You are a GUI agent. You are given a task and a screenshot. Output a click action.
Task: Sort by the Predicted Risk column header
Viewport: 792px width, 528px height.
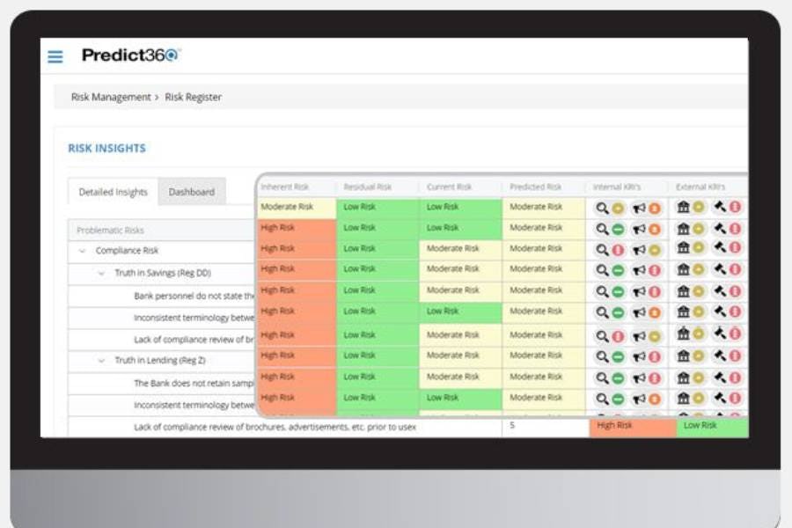[x=533, y=186]
